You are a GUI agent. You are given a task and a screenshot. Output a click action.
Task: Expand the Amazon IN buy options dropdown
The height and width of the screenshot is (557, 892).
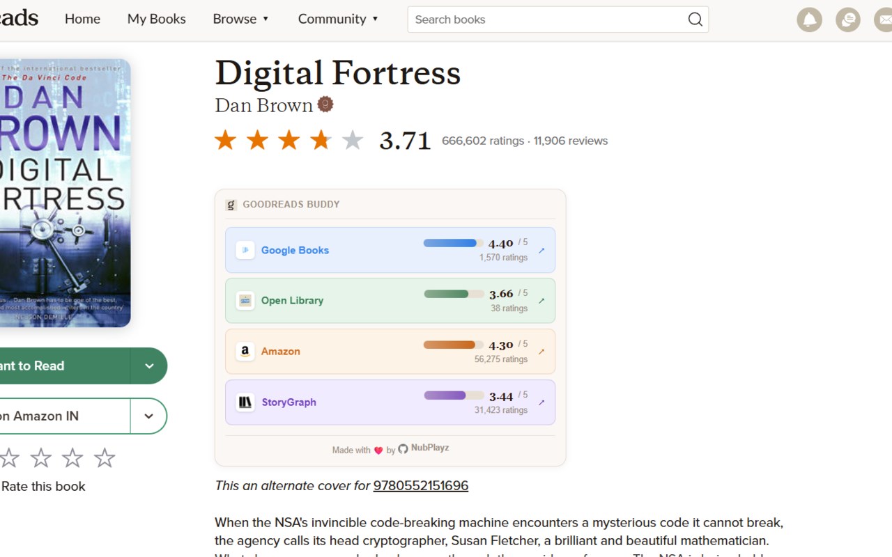[148, 416]
